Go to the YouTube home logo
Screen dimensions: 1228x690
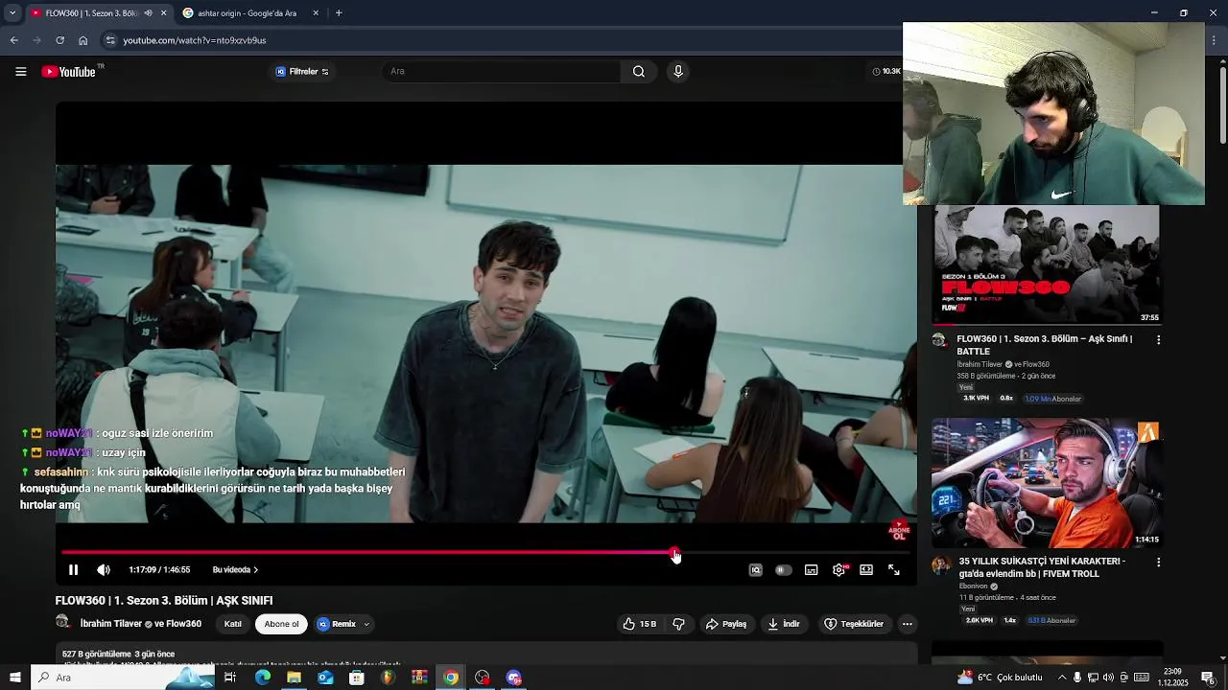point(69,72)
